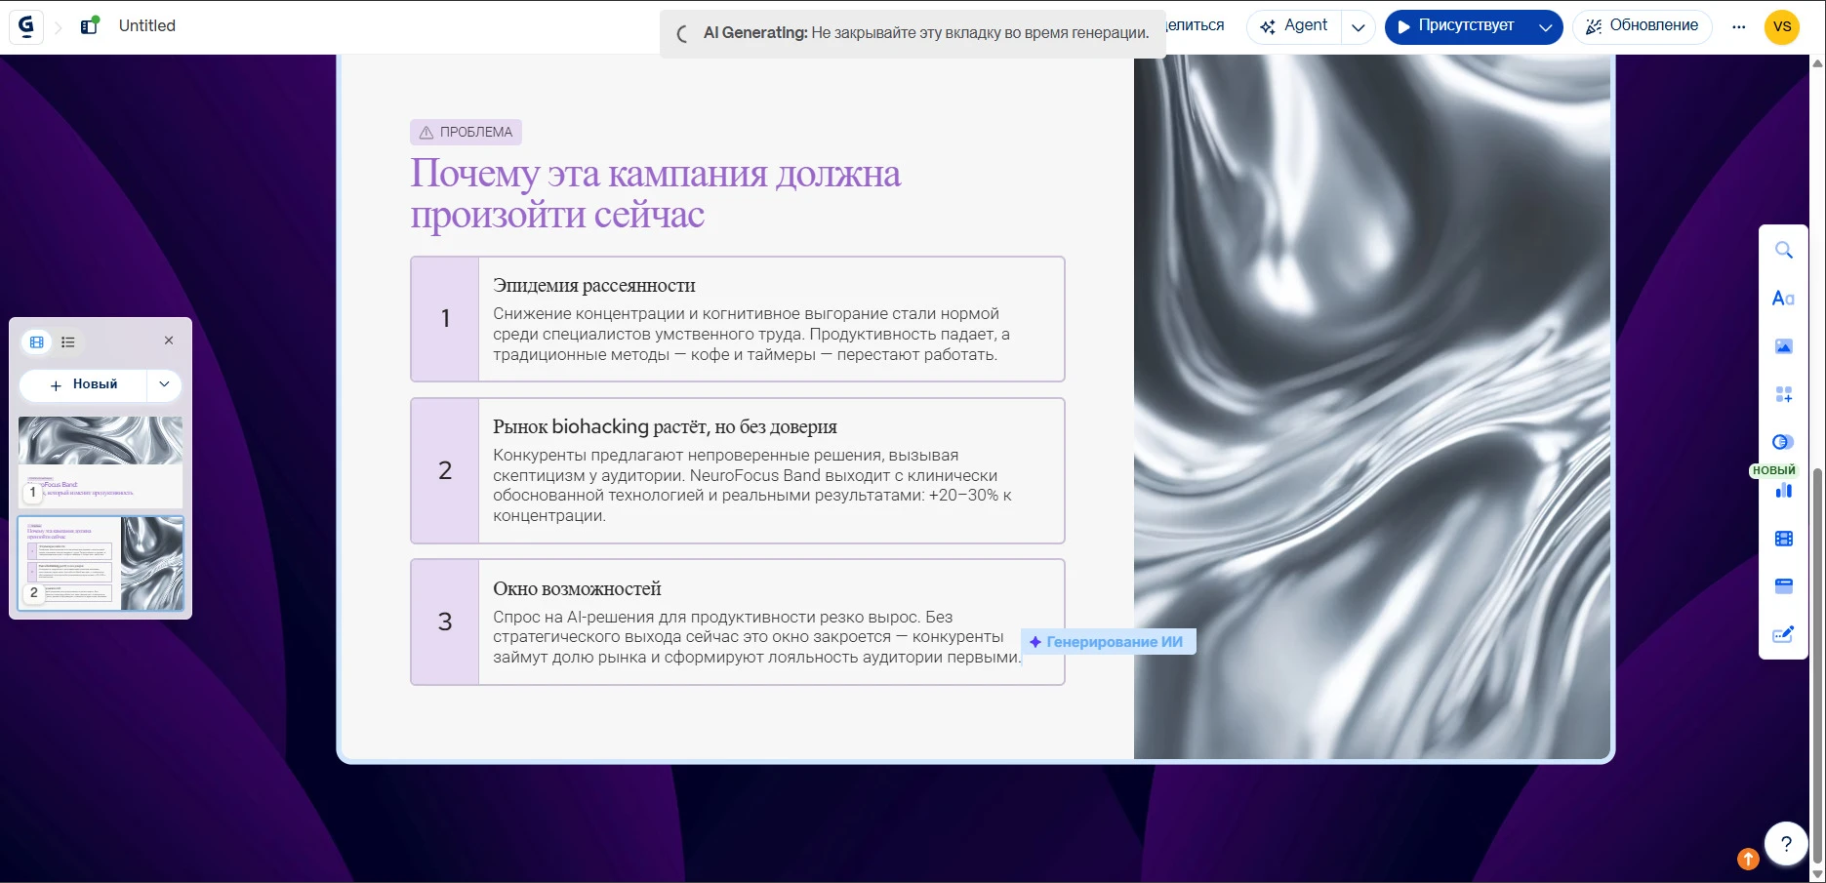This screenshot has width=1826, height=883.
Task: Open the Agent AI assistant
Action: click(x=1294, y=26)
